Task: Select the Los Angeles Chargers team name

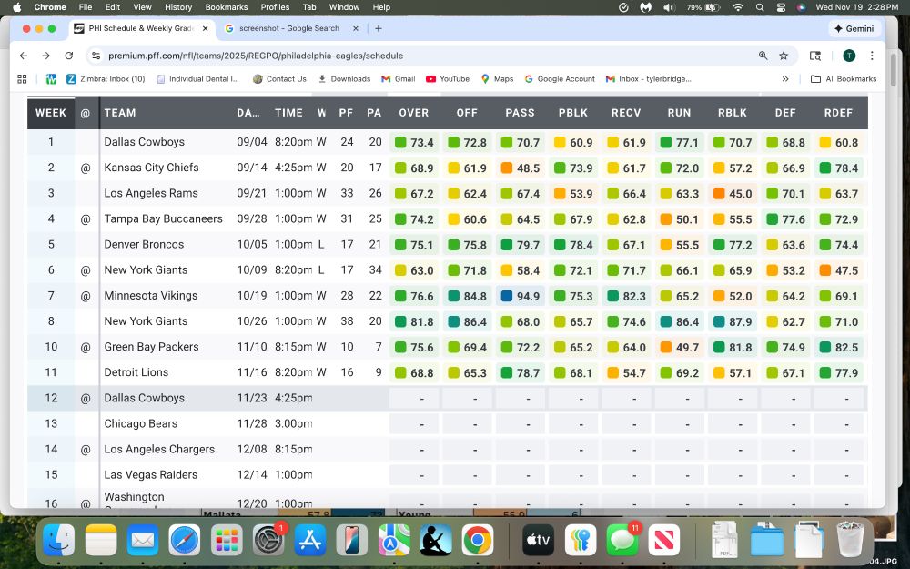Action: point(159,450)
